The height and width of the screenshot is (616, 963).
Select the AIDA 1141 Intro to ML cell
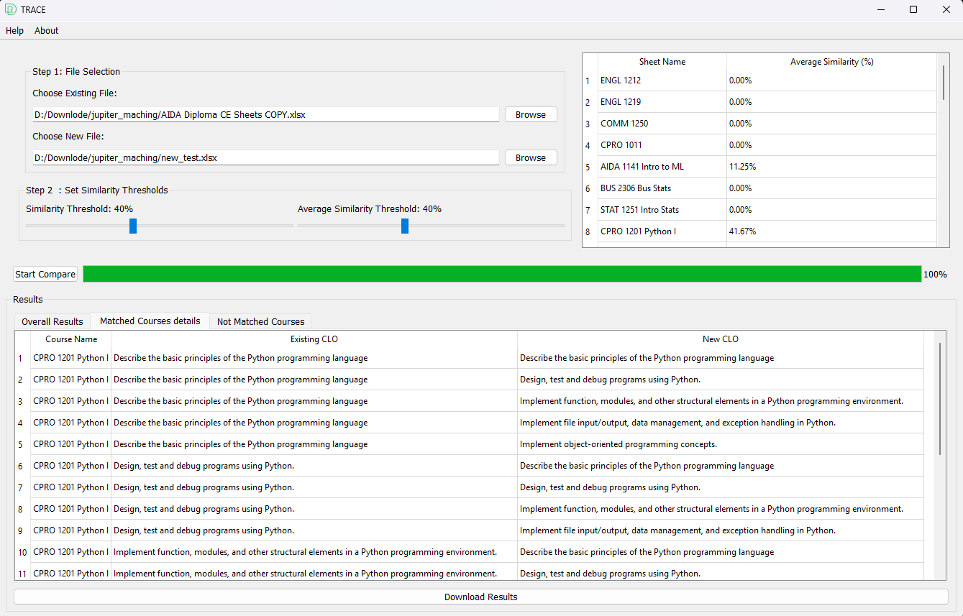tap(662, 167)
